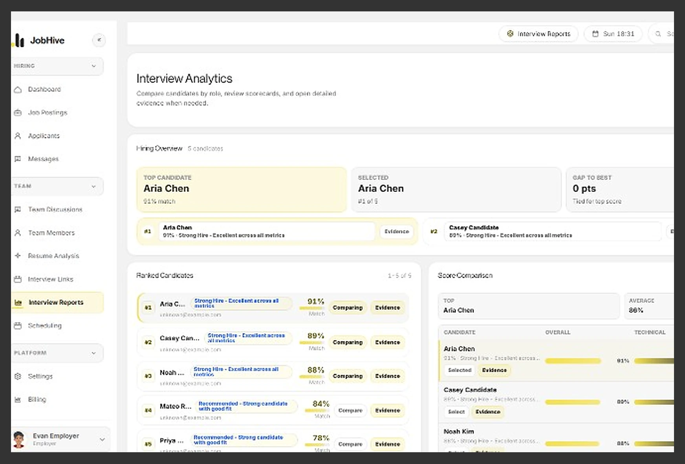Click the Interview Reports header pill
Viewport: 685px width, 464px height.
pos(538,34)
